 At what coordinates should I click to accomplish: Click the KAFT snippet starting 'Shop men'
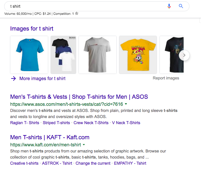pos(88,154)
